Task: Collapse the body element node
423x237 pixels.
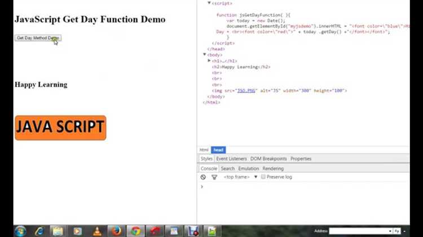Action: tap(205, 55)
